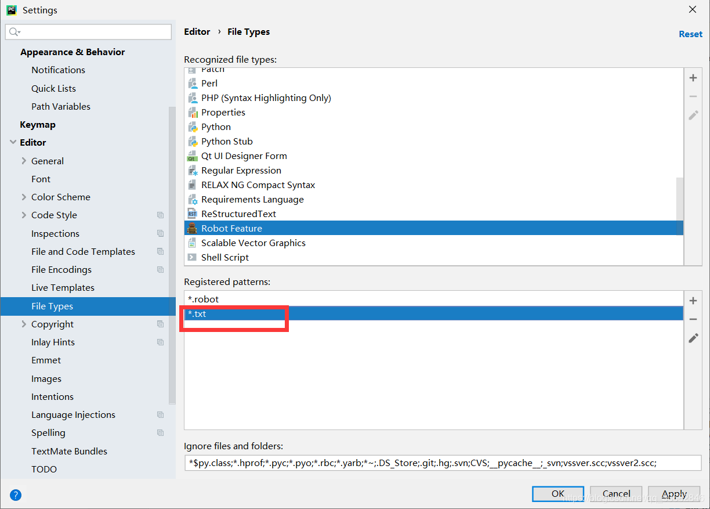The width and height of the screenshot is (710, 509).
Task: Remove the selected recognized file type
Action: click(693, 96)
